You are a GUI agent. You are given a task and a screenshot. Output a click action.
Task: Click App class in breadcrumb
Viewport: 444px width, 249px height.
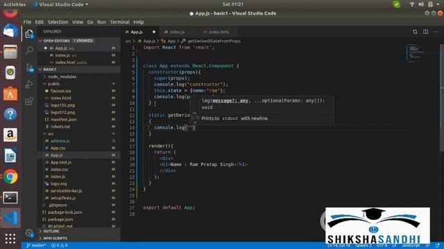point(171,41)
